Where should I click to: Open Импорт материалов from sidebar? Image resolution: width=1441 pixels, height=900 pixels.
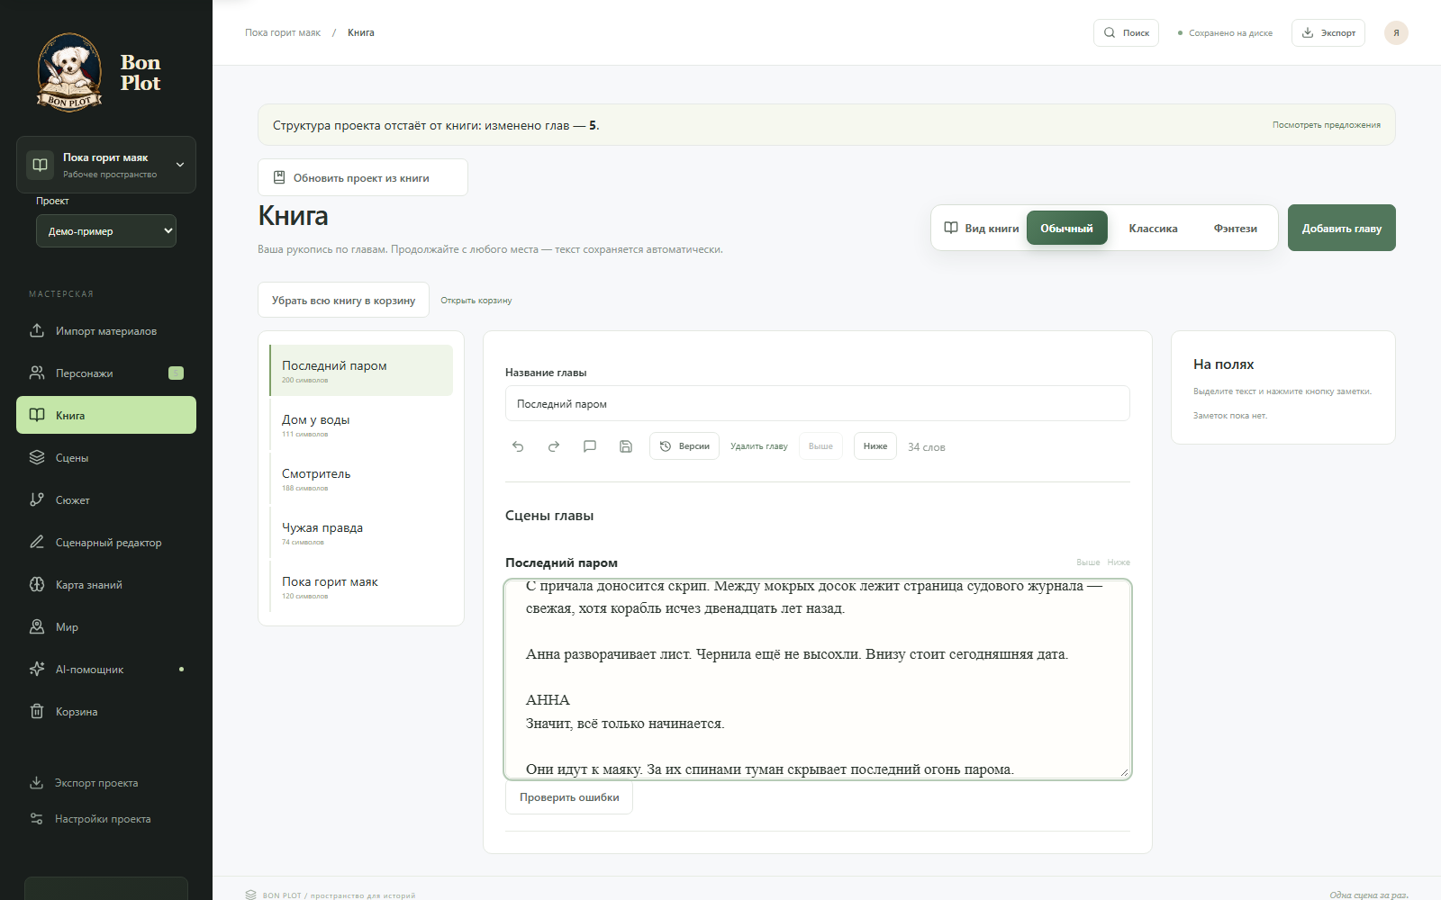pyautogui.click(x=106, y=331)
